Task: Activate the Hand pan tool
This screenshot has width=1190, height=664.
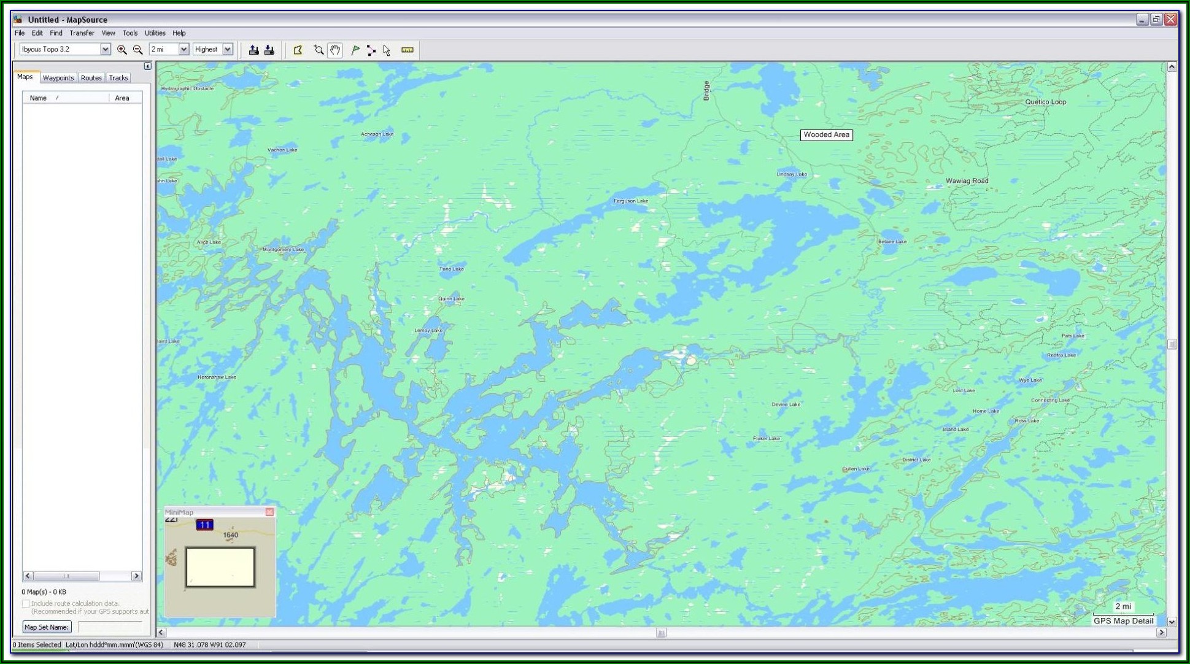Action: (x=334, y=50)
